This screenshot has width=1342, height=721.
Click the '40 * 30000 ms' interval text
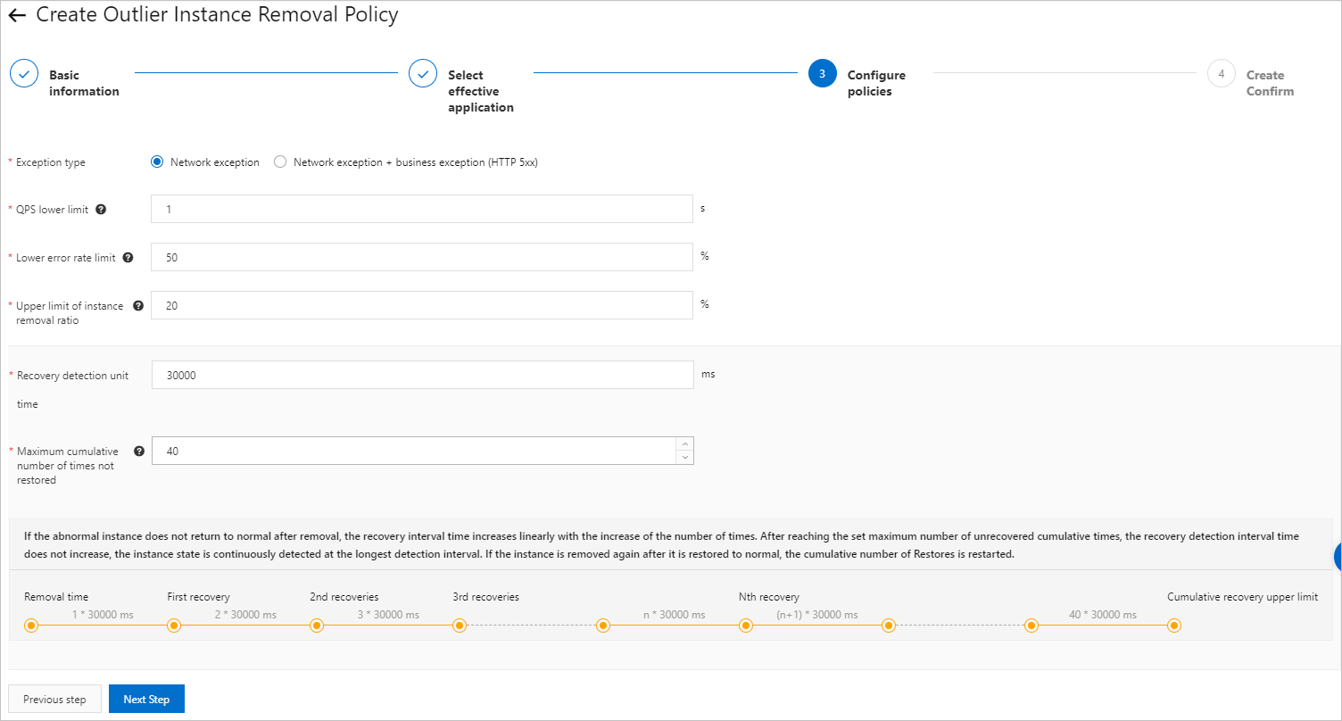click(1103, 615)
